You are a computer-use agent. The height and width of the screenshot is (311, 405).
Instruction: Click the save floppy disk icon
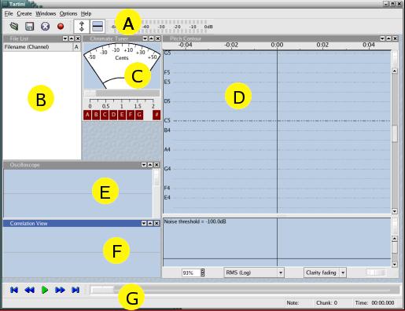point(29,26)
